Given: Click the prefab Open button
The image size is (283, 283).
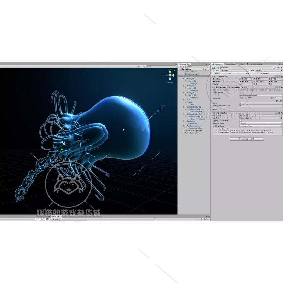Looking at the screenshot, I should (229, 73).
